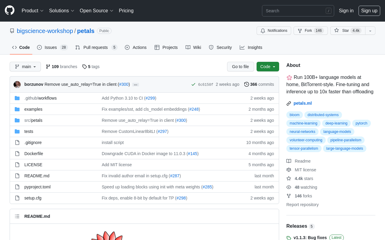Click file icon for LICENSE
This screenshot has height=240, width=385.
[17, 165]
